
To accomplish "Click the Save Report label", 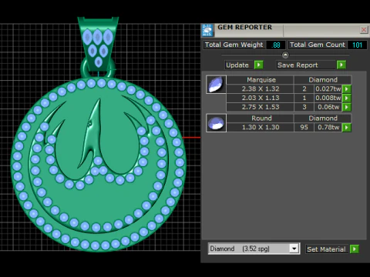I will coord(298,65).
